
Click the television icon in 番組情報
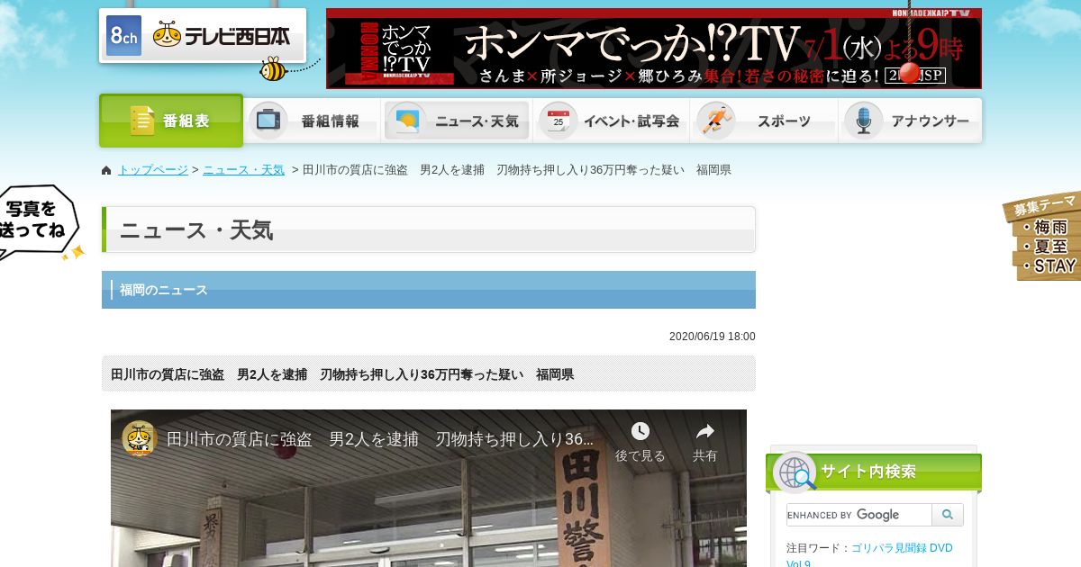coord(268,120)
